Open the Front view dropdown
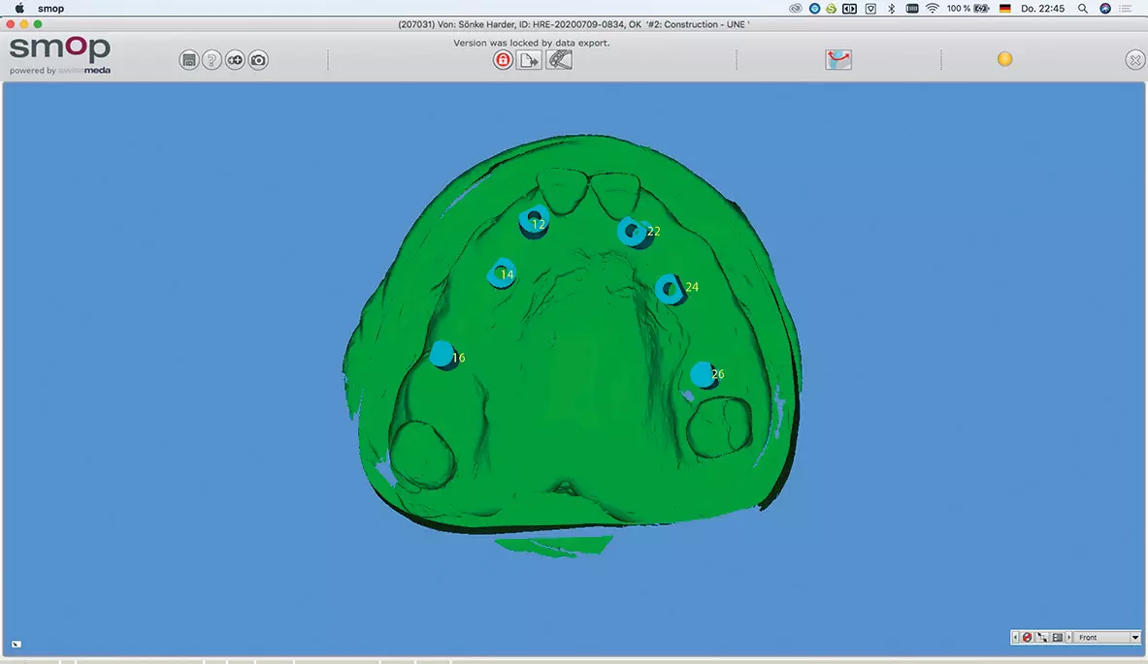This screenshot has width=1148, height=664. pyautogui.click(x=1108, y=638)
